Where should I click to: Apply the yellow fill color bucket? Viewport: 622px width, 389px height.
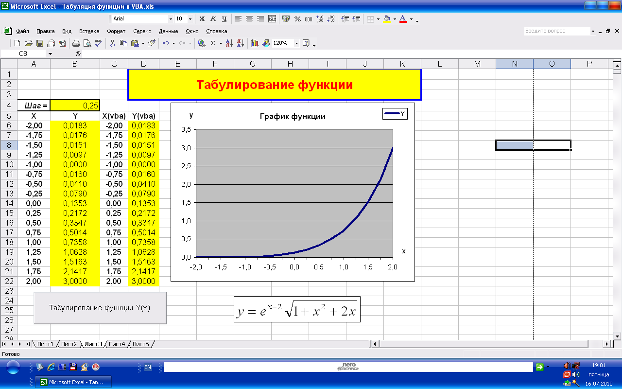[x=387, y=19]
